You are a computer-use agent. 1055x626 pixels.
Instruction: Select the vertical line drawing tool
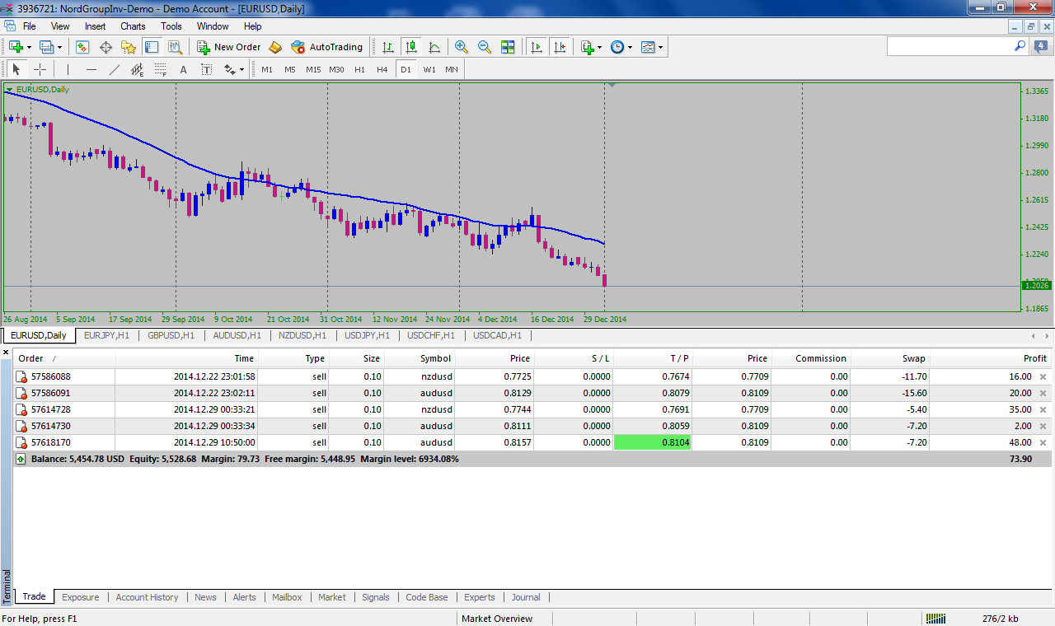pos(68,69)
